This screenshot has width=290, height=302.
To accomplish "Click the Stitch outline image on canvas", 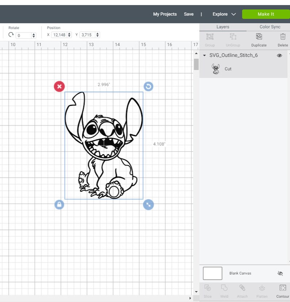I will [104, 145].
